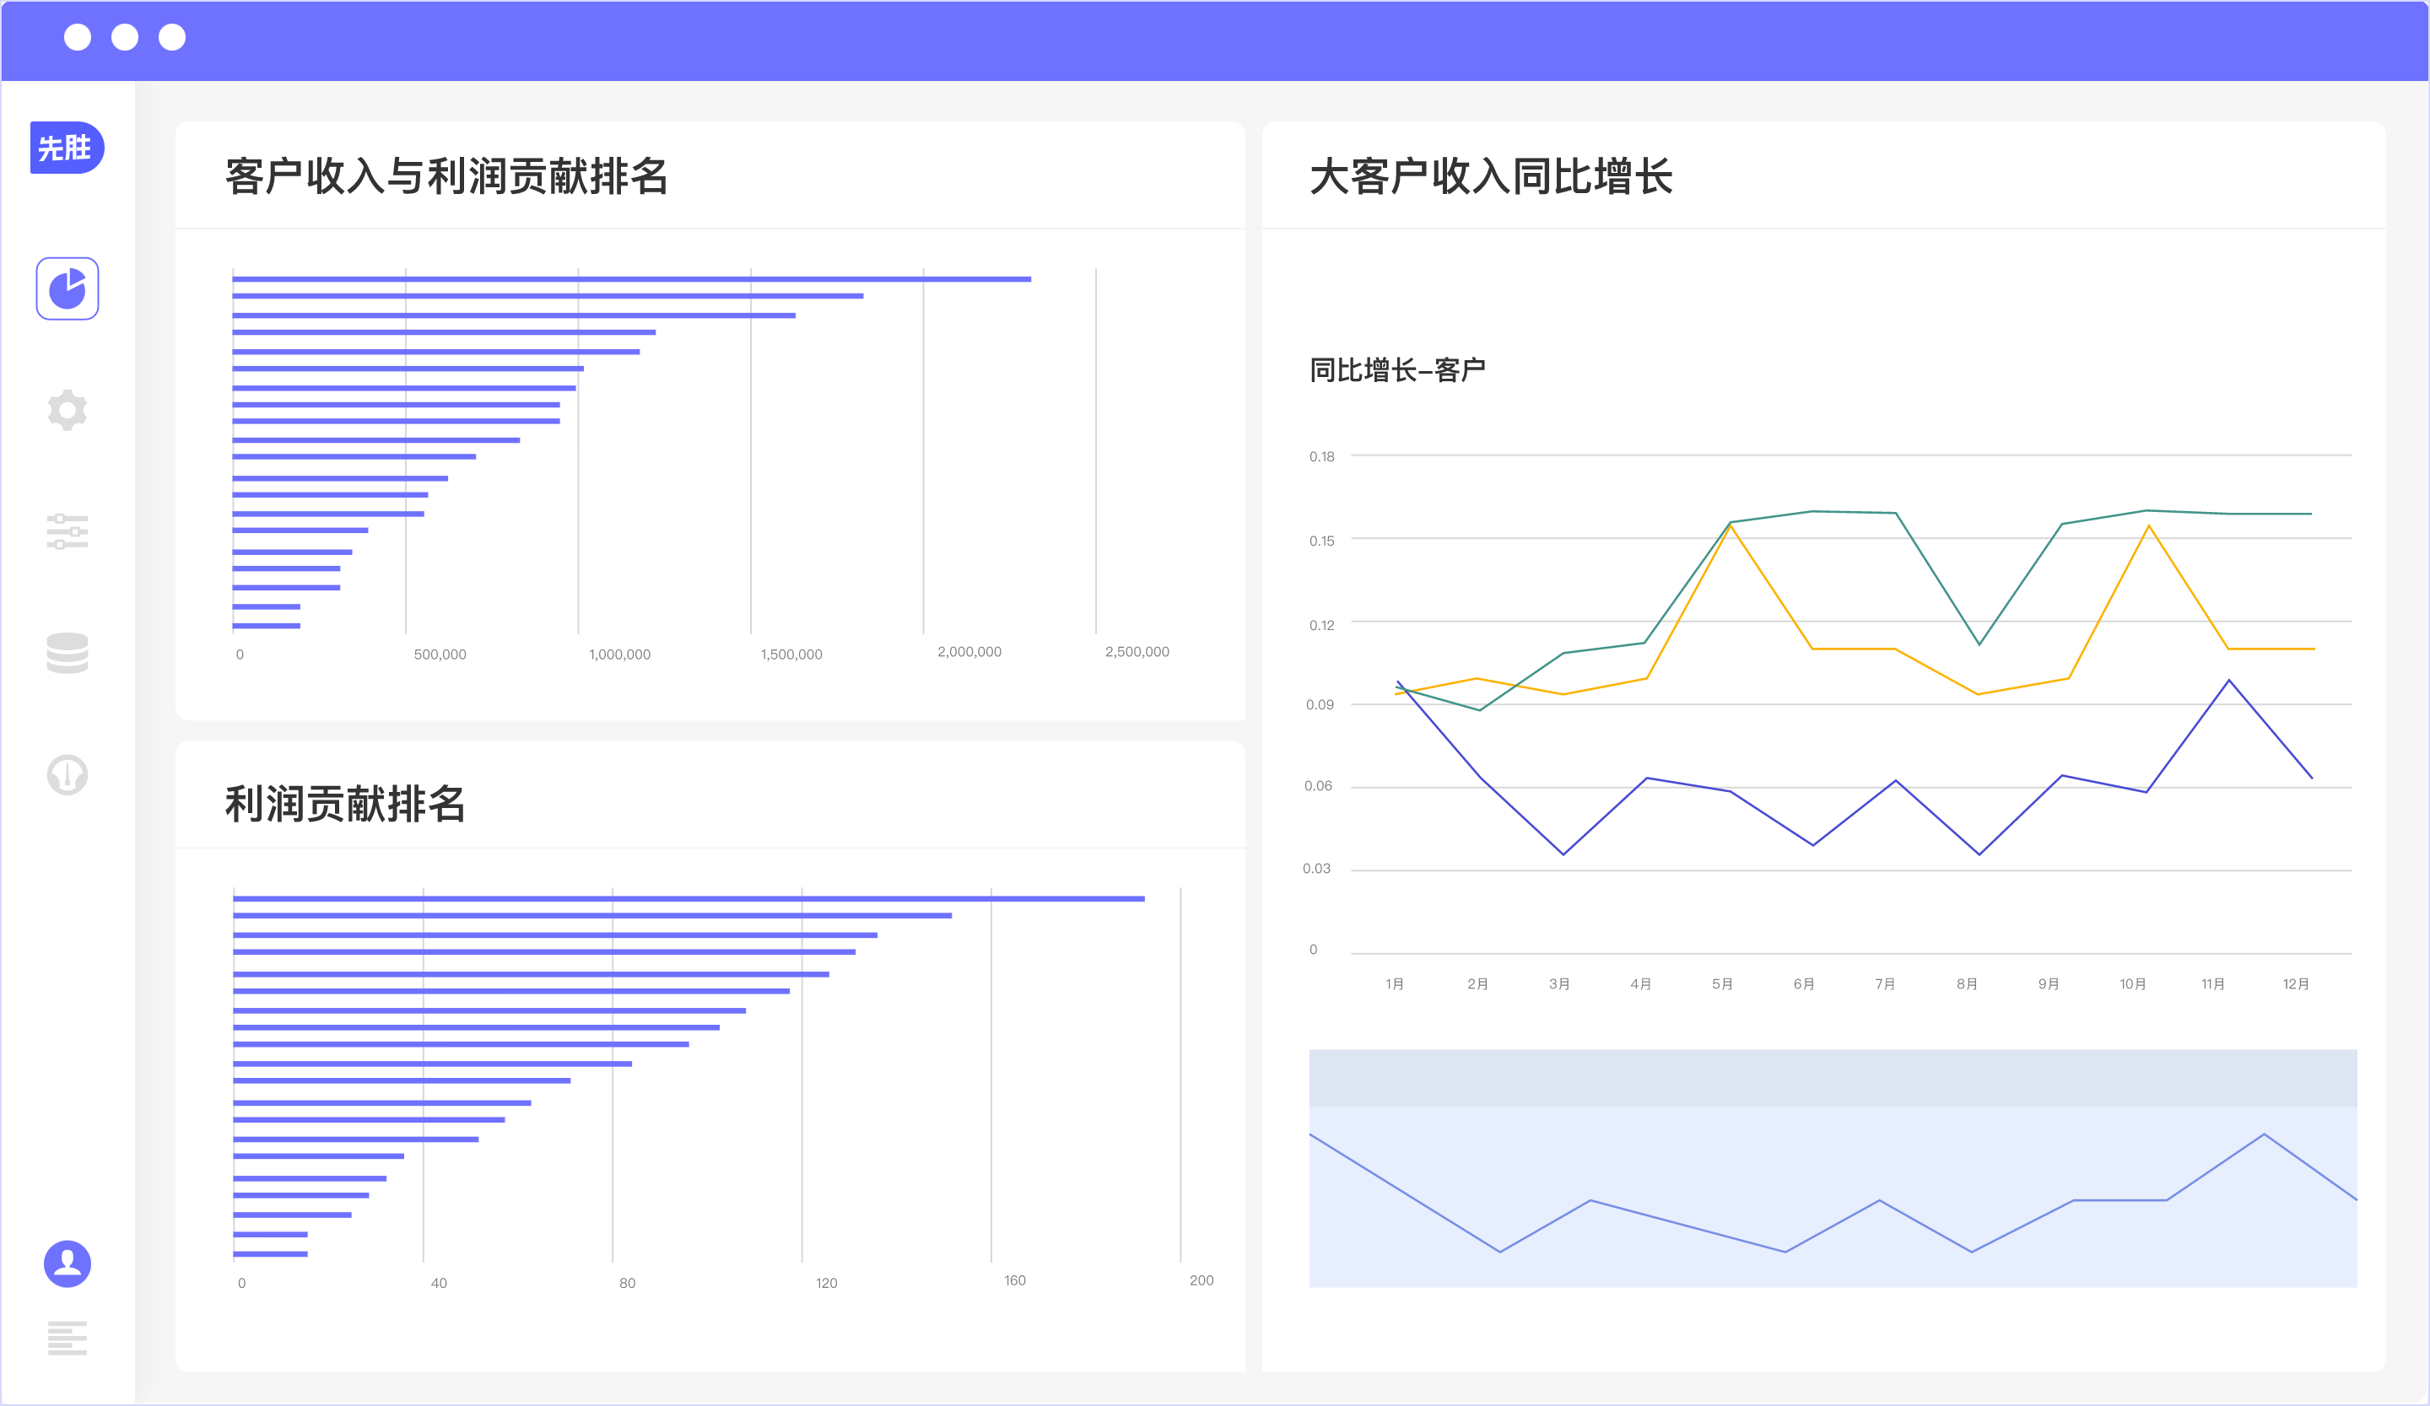This screenshot has height=1406, width=2430.
Task: Open the text lines list icon
Action: 67,1339
